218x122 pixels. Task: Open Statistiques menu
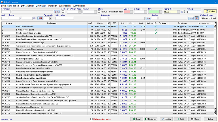[40, 6]
